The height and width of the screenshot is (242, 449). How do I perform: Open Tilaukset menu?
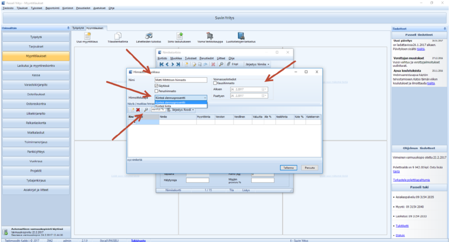pos(22,8)
